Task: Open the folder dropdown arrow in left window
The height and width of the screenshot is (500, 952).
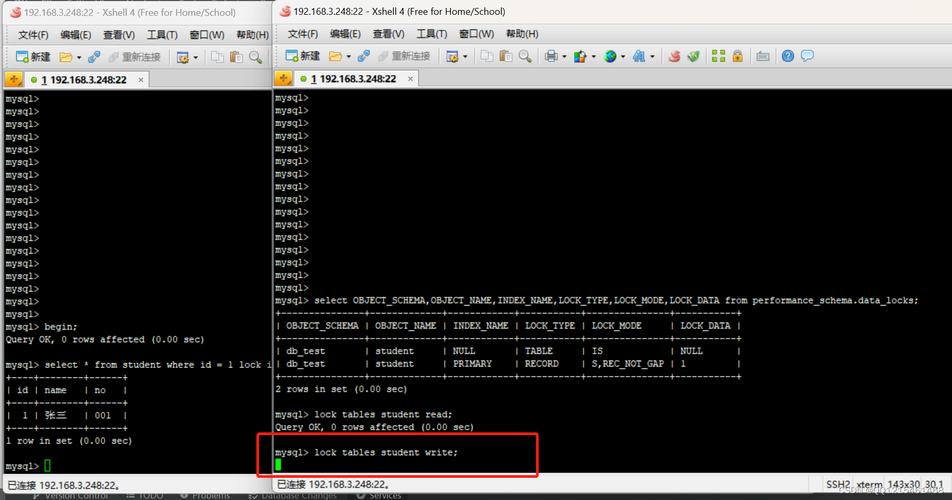Action: point(79,58)
